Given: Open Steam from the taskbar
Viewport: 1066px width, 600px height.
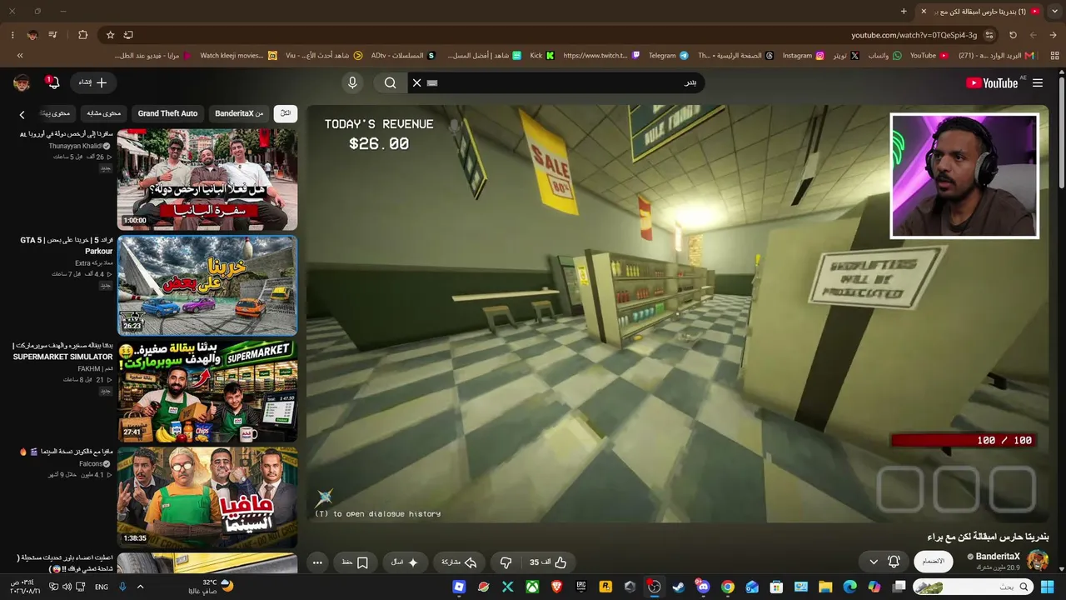Looking at the screenshot, I should pos(679,587).
